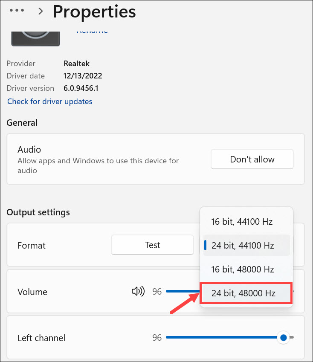
Task: Click the breadcrumb chevron before Properties
Action: pyautogui.click(x=41, y=11)
